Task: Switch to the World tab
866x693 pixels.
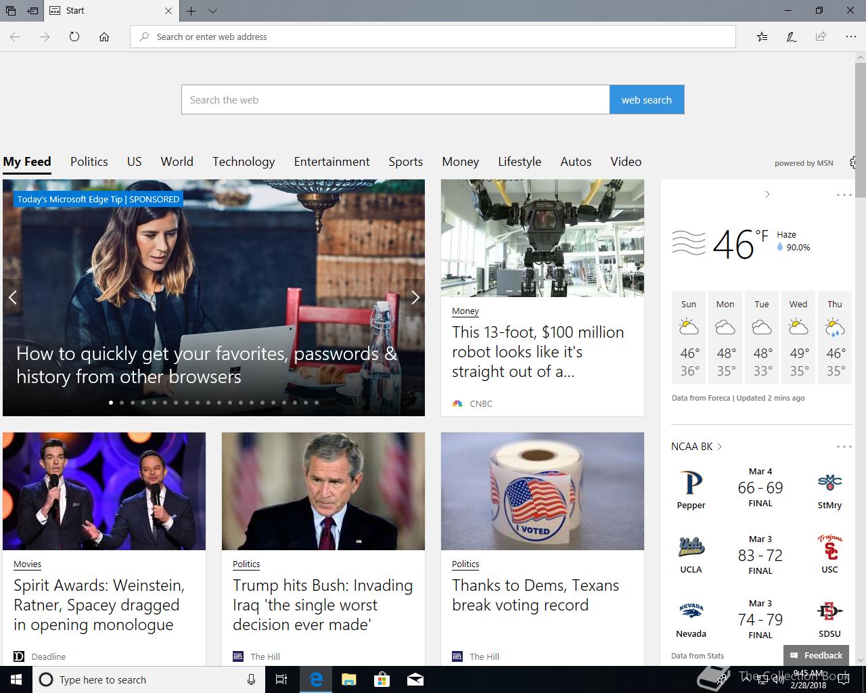Action: [177, 162]
